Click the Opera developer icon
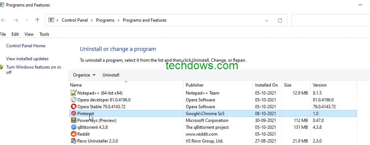Viewport: 370px width, 145px height. [74, 100]
